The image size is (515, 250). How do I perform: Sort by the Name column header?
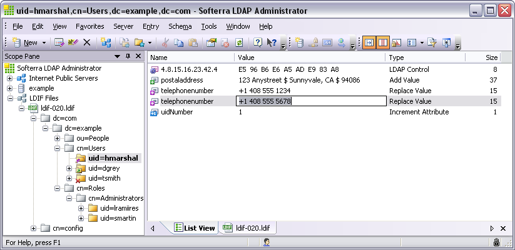191,57
